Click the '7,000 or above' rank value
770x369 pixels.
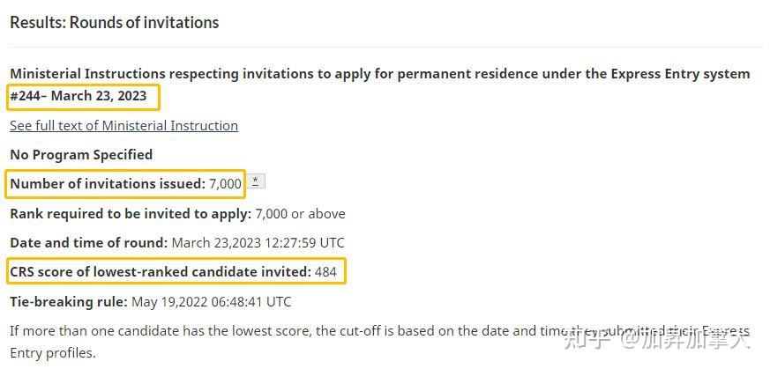click(301, 214)
